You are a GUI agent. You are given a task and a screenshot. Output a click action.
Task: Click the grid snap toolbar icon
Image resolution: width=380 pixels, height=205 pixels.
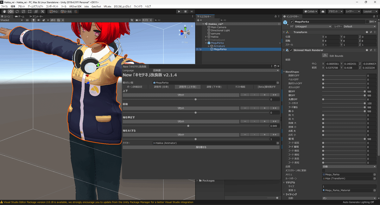coord(75,11)
